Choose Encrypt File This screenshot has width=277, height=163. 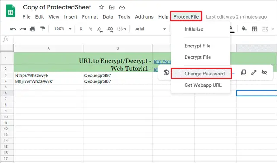(x=201, y=46)
